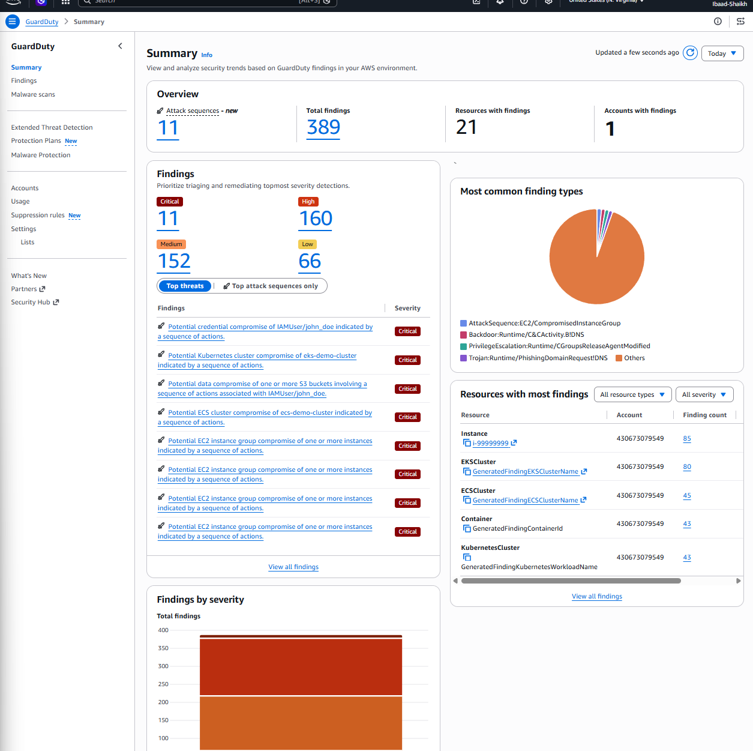Click View all findings under resources table

(597, 596)
